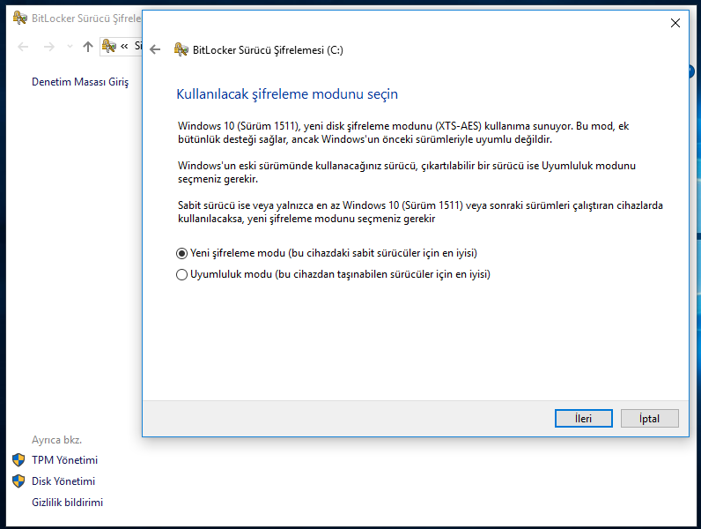Click the back arrow in the BitLocker wizard
The height and width of the screenshot is (529, 701).
(x=156, y=50)
